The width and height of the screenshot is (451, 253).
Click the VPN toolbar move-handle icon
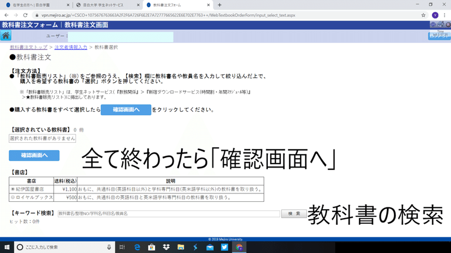[433, 25]
